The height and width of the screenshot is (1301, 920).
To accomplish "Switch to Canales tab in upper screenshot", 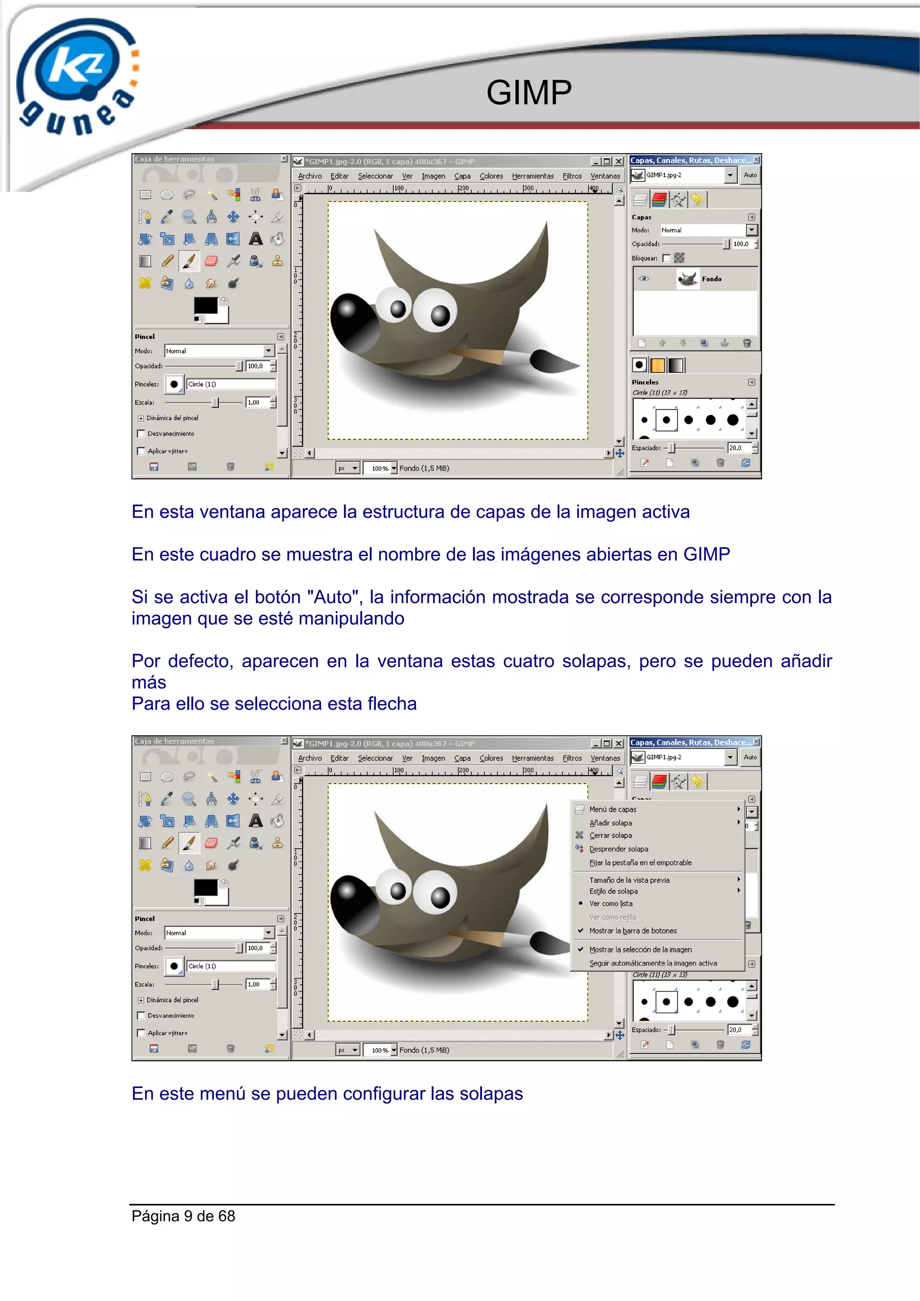I will click(659, 199).
